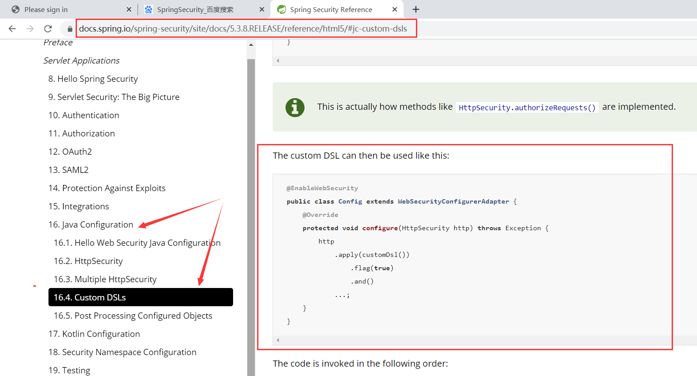The height and width of the screenshot is (376, 697).
Task: View site security lock icon
Action: (x=70, y=29)
